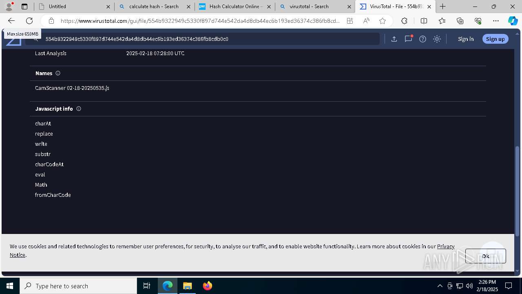
Task: Switch to the calculate hash - Search tab
Action: click(x=154, y=7)
